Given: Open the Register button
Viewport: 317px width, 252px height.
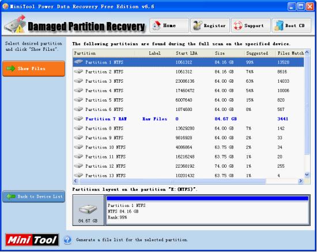Looking at the screenshot, I should coord(210,25).
